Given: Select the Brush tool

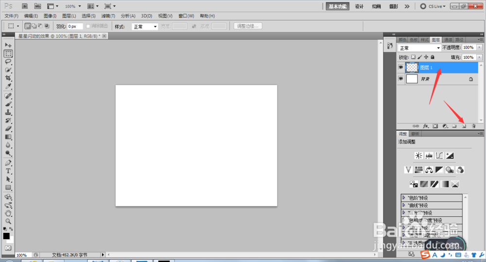Looking at the screenshot, I should [x=8, y=104].
